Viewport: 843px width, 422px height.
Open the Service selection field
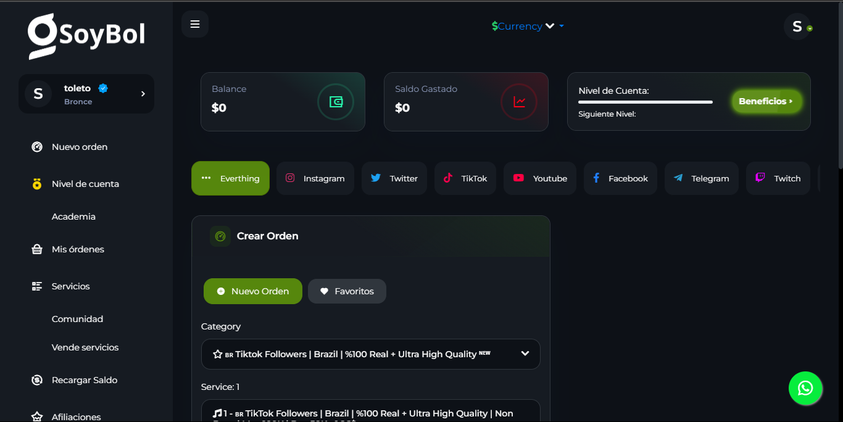point(370,412)
